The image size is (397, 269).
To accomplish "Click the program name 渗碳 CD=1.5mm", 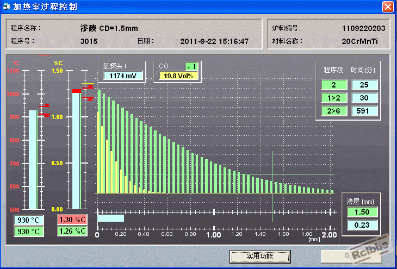I will point(109,28).
